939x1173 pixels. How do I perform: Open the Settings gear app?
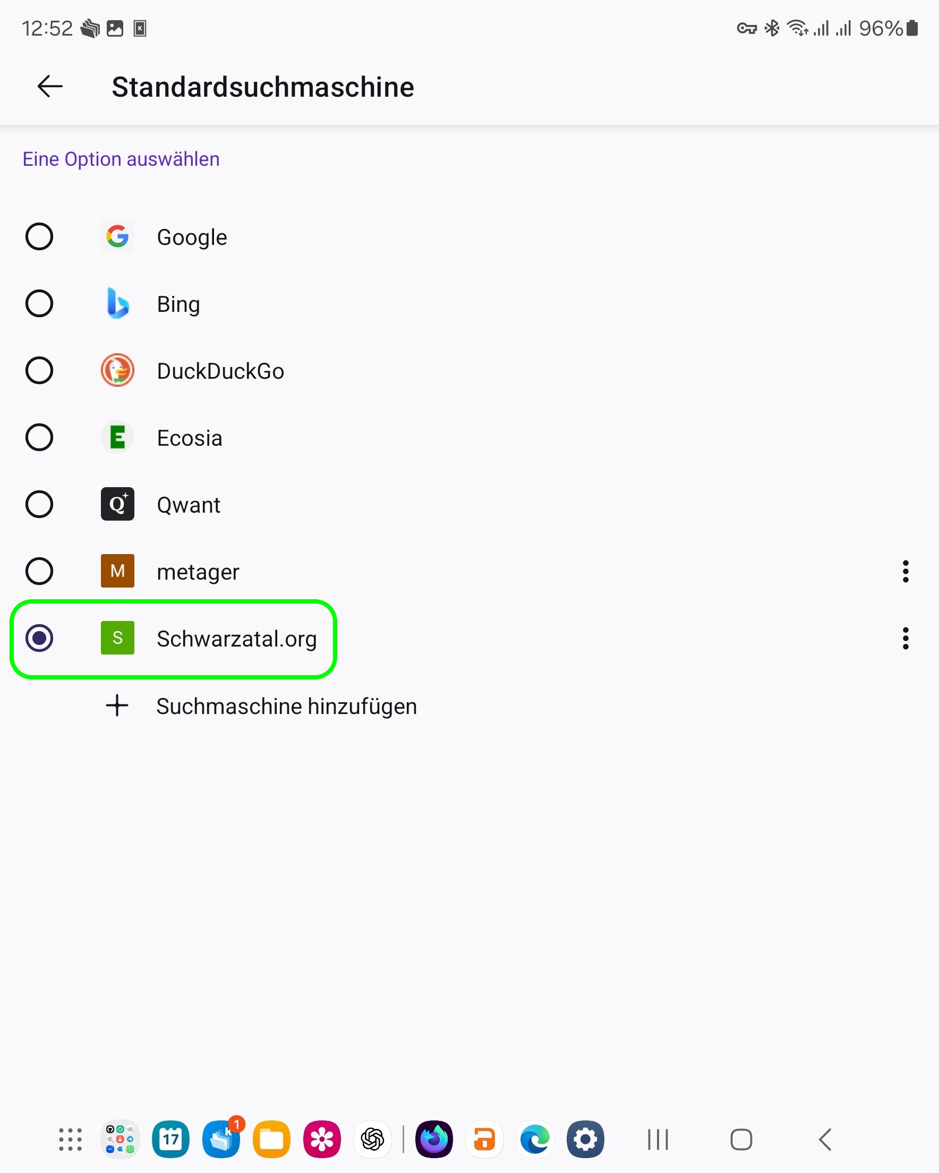tap(585, 1140)
